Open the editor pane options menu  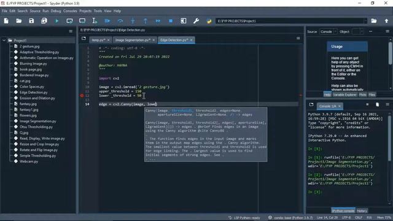click(x=298, y=38)
